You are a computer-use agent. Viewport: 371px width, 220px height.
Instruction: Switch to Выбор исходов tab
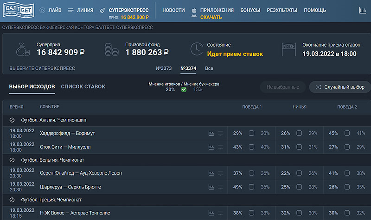click(32, 86)
